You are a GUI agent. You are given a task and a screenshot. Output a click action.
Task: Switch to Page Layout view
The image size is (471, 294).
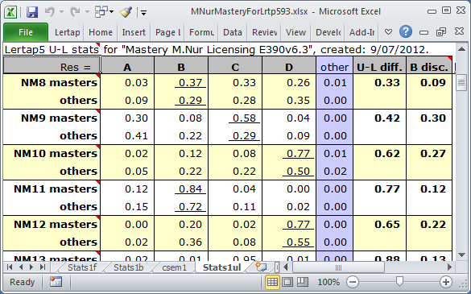(287, 282)
